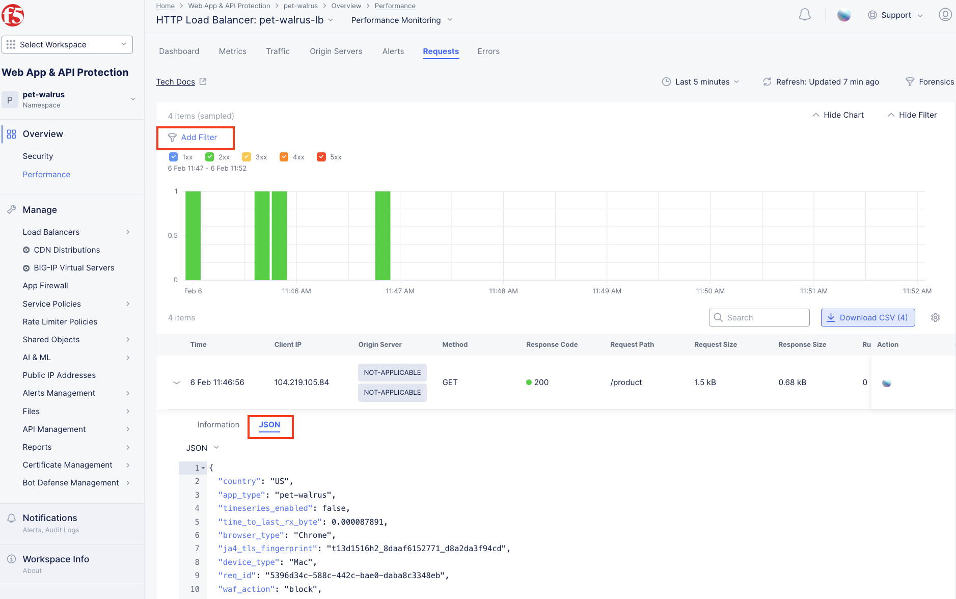Screen dimensions: 956x599
Task: Click the Tech Docs external link icon
Action: tap(203, 81)
